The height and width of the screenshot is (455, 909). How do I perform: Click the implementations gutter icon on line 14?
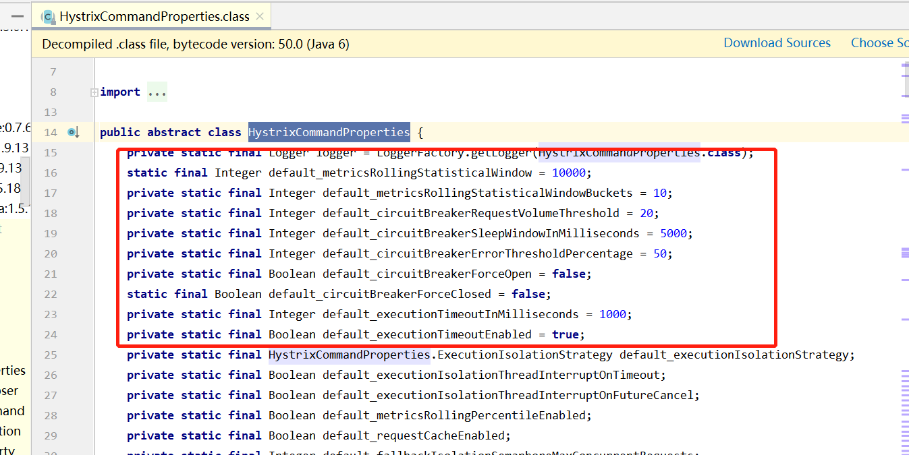pyautogui.click(x=74, y=132)
